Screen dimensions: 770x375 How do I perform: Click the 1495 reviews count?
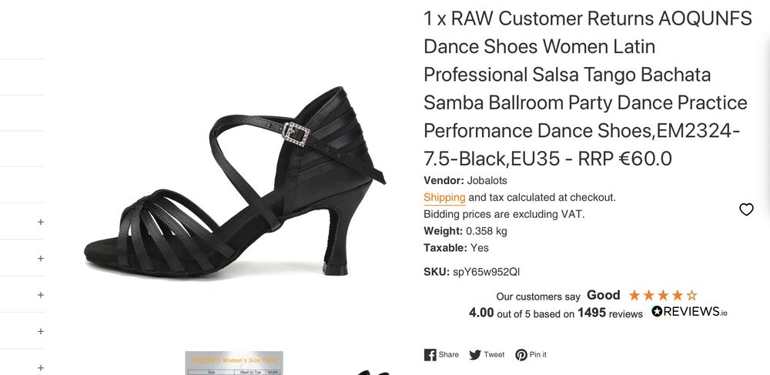591,313
